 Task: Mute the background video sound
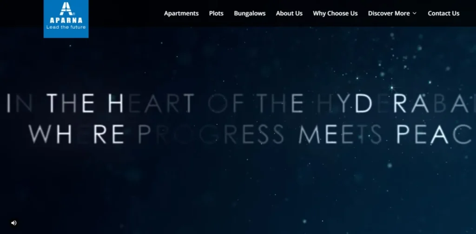(13, 223)
